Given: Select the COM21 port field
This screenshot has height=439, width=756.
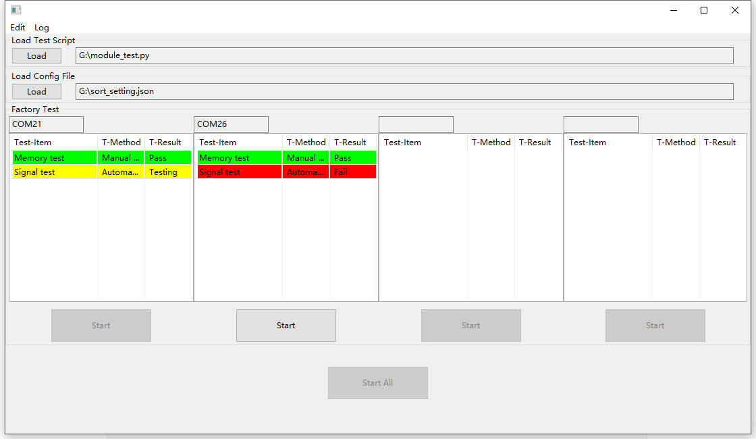Looking at the screenshot, I should tap(46, 124).
